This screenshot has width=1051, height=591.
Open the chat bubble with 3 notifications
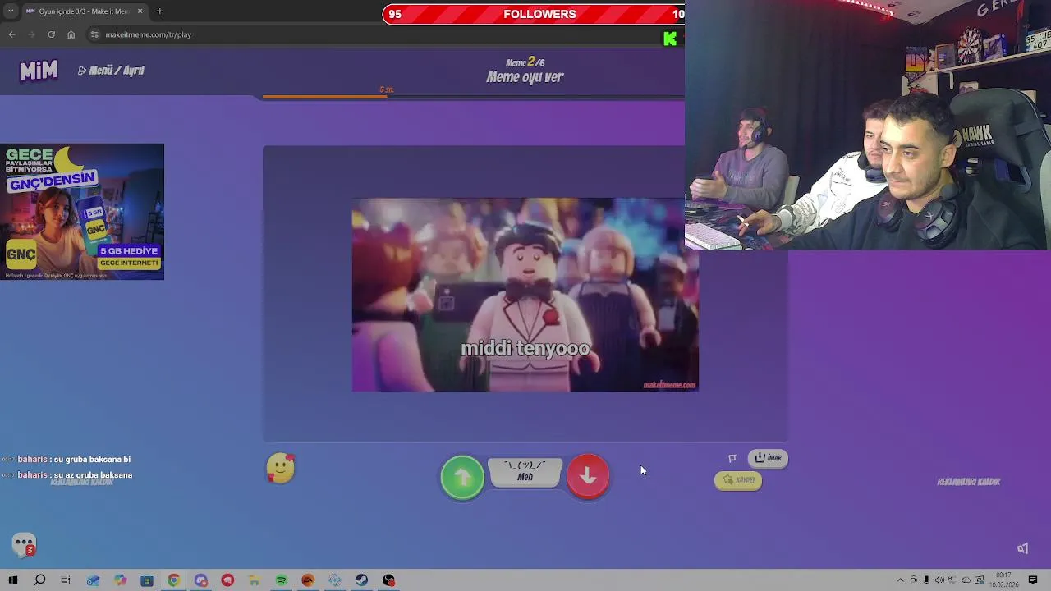click(x=24, y=544)
